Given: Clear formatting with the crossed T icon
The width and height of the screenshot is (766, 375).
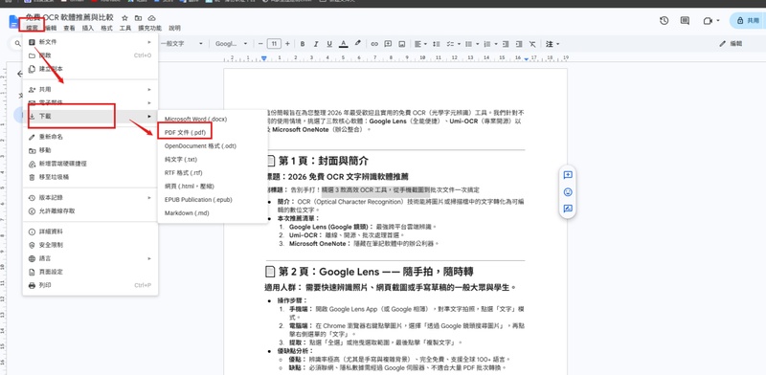Looking at the screenshot, I should [532, 44].
